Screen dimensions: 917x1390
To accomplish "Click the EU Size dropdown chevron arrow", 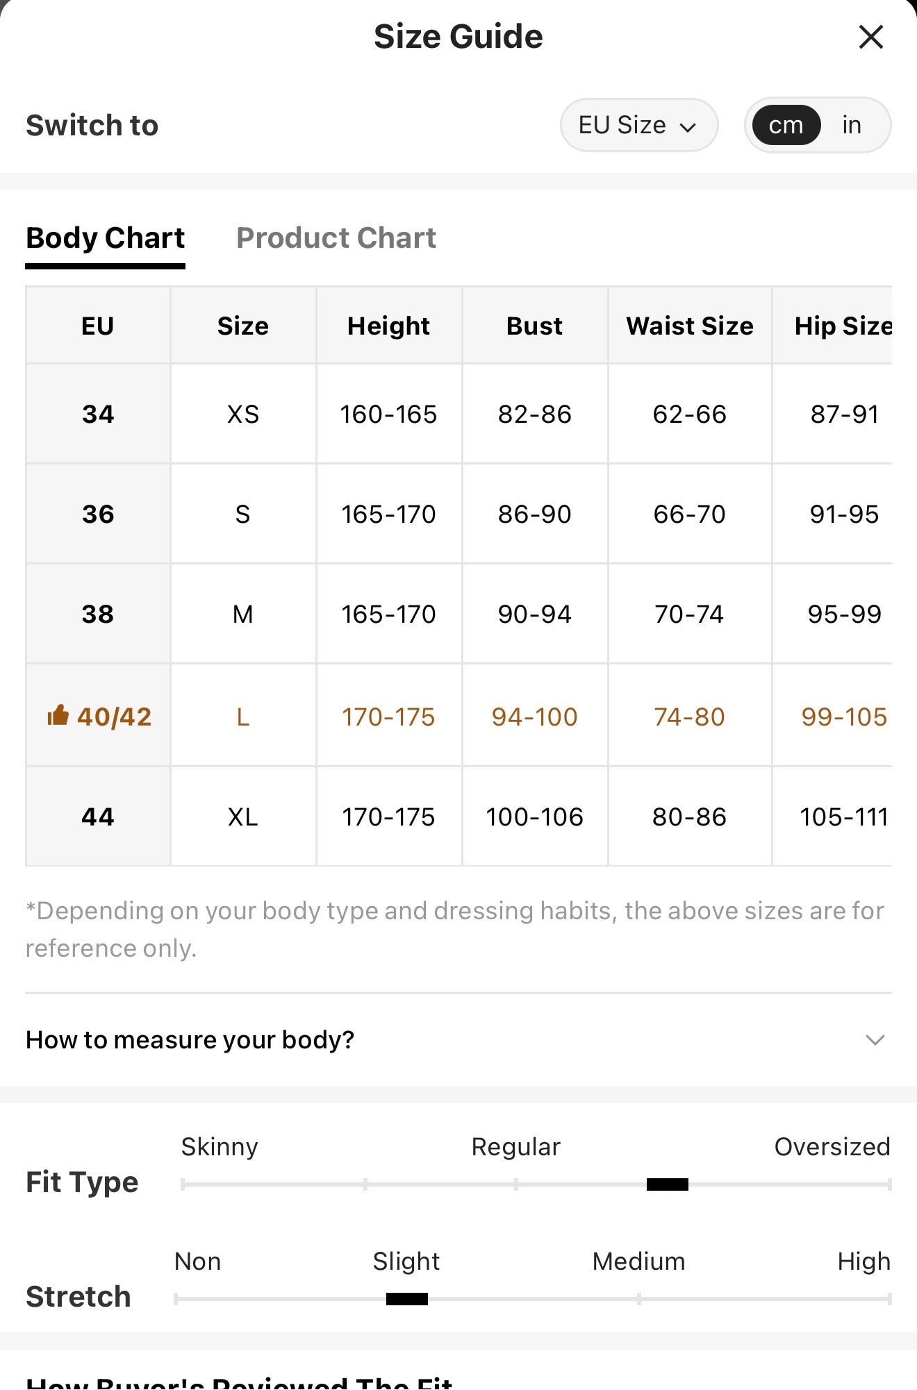I will (688, 127).
